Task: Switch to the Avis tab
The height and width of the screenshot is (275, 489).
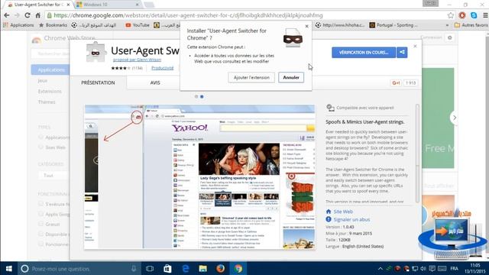Action: click(x=155, y=82)
